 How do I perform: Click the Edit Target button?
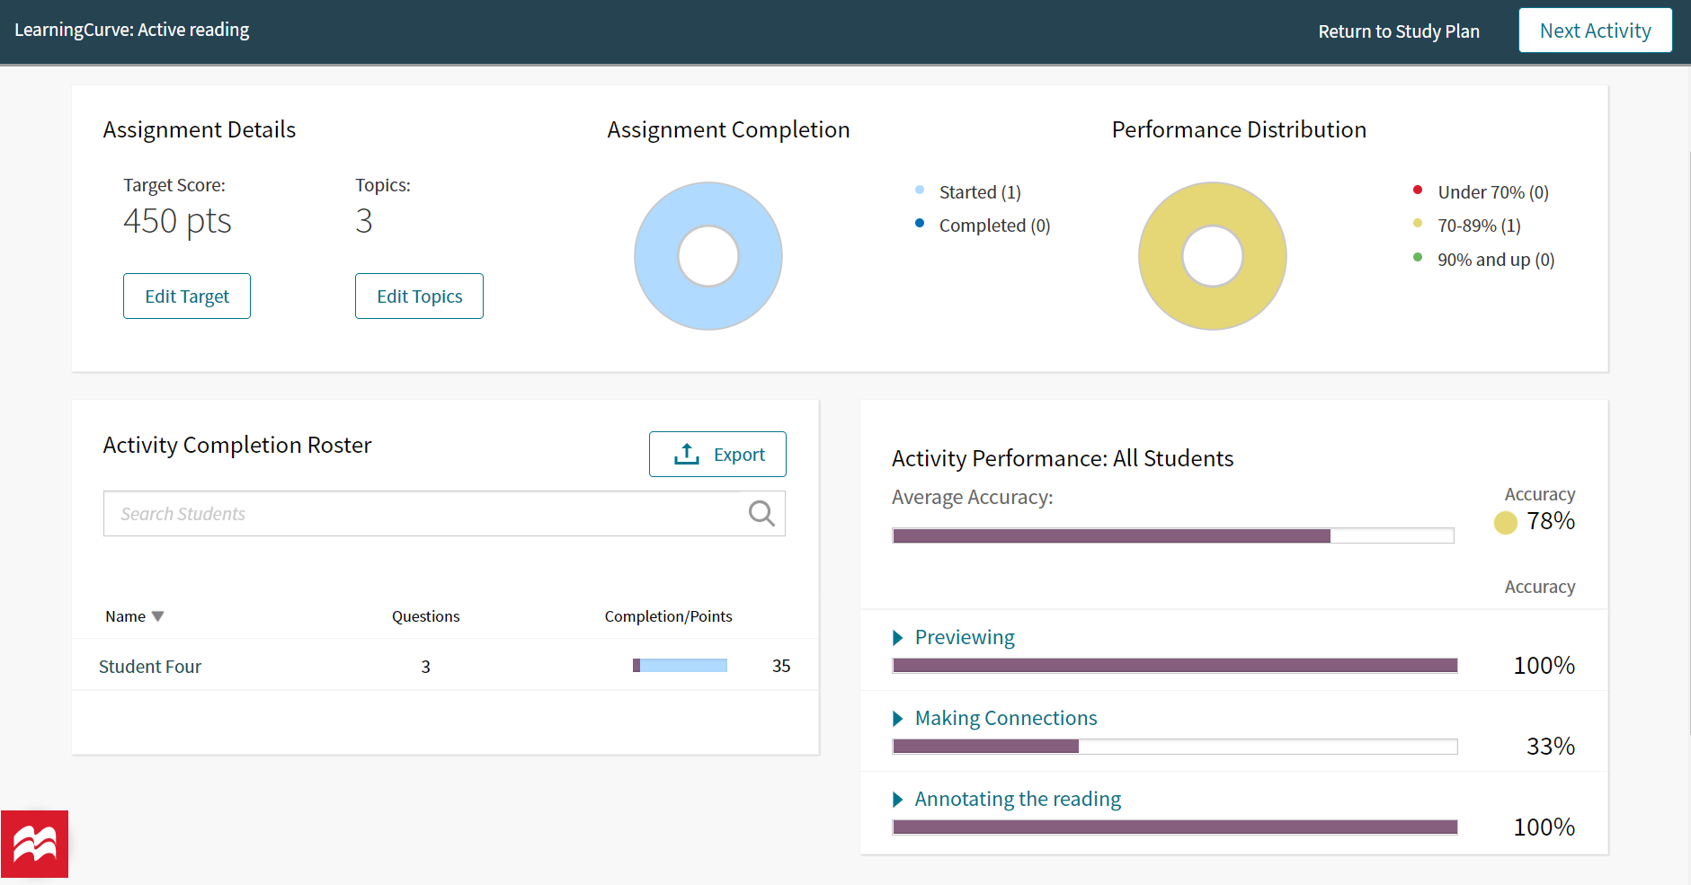click(186, 296)
